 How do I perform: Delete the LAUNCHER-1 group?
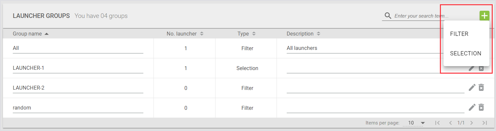click(x=481, y=68)
